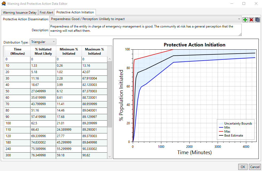Select the cell with value 90.330002
Viewport: 262px width, 171px height.
(94, 149)
